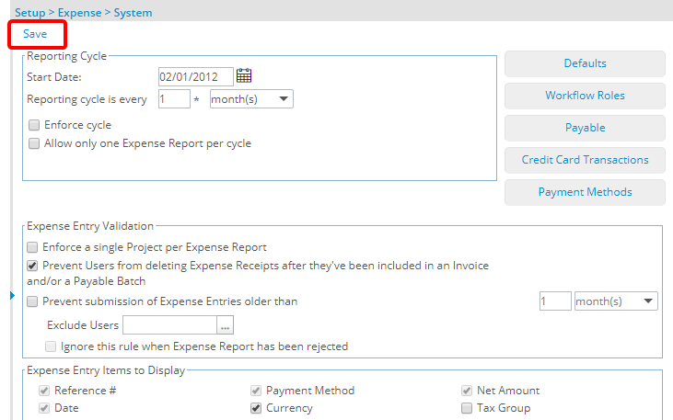Click Save to store settings
The height and width of the screenshot is (420, 673).
click(35, 34)
